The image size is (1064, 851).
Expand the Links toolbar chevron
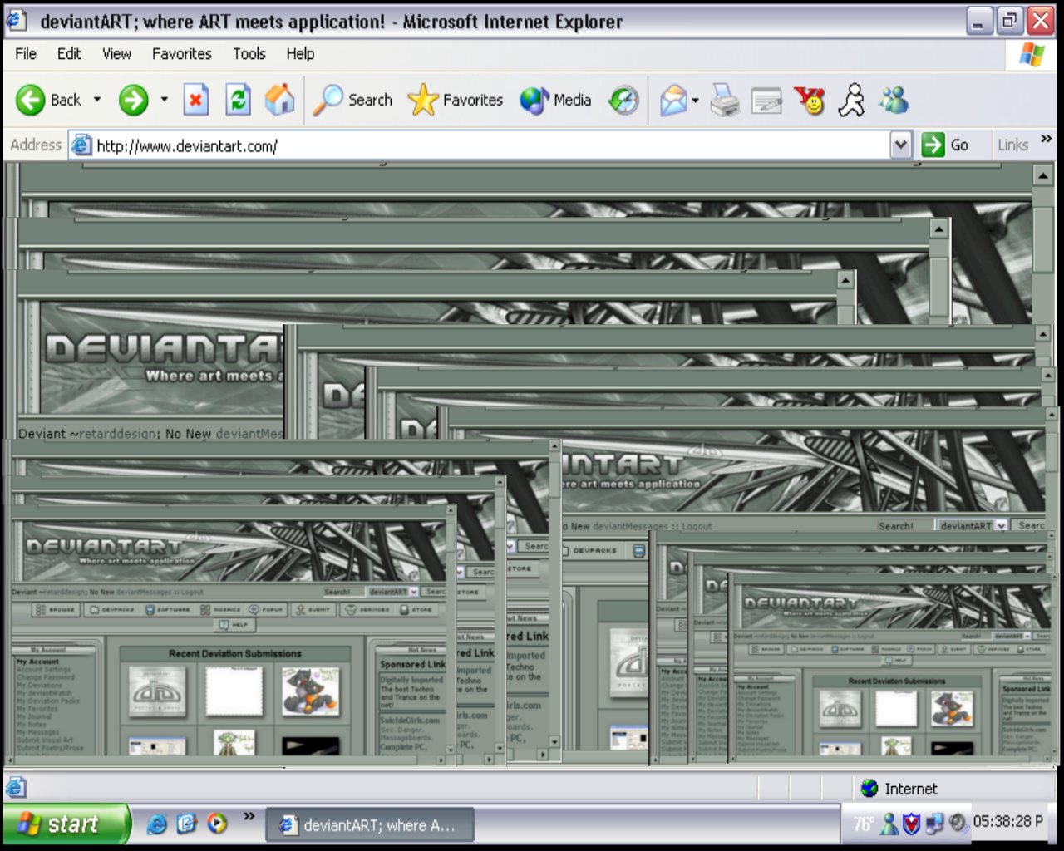click(x=1046, y=139)
